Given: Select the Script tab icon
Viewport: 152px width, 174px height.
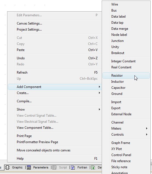Looking at the screenshot, I should pyautogui.click(x=54, y=167).
